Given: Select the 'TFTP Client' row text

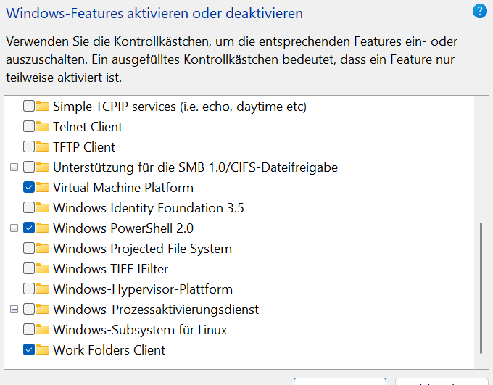Looking at the screenshot, I should tap(84, 147).
